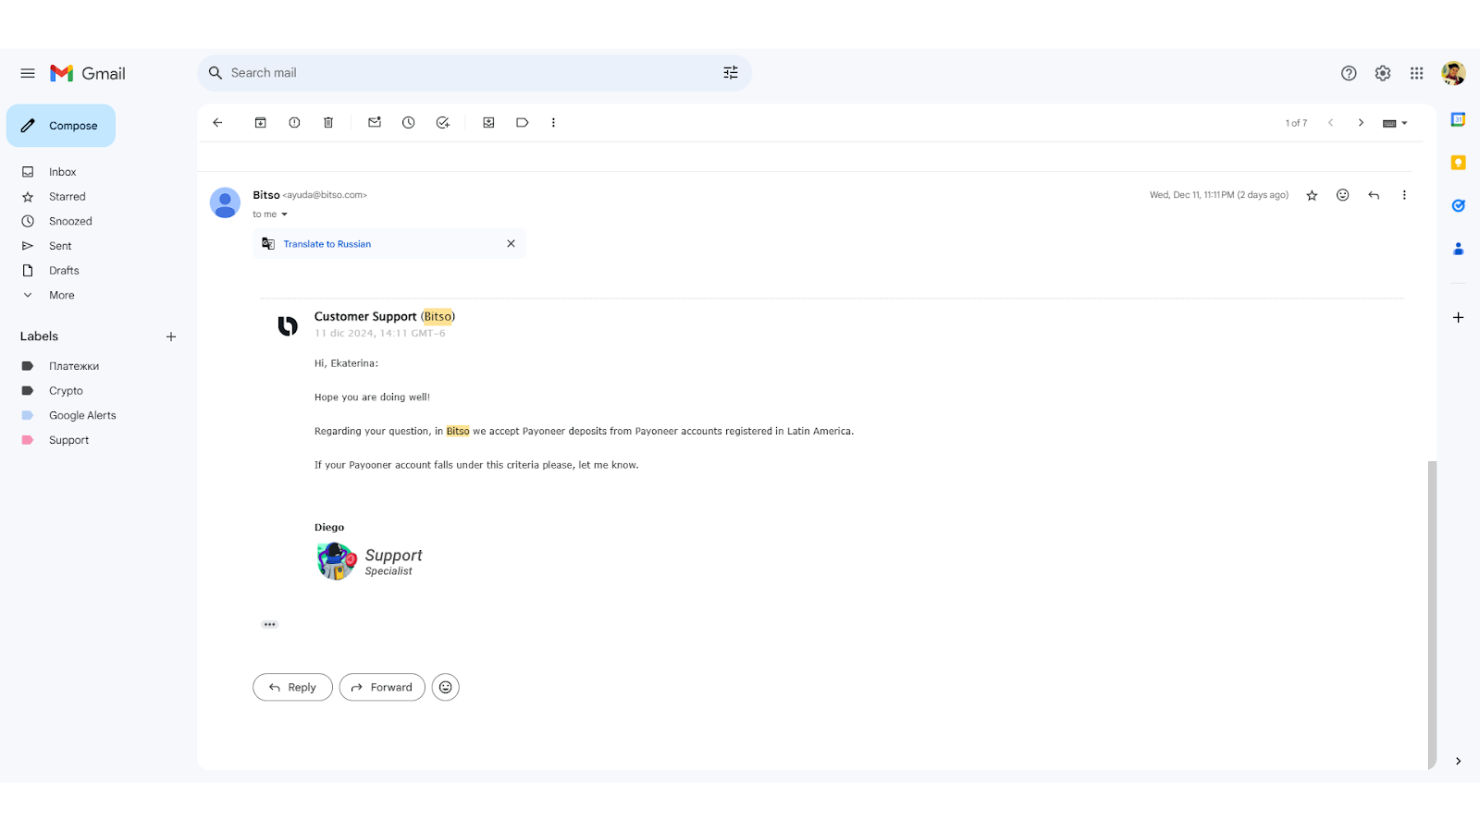Show trimmed content ellipsis
Image resolution: width=1480 pixels, height=832 pixels.
pyautogui.click(x=269, y=625)
